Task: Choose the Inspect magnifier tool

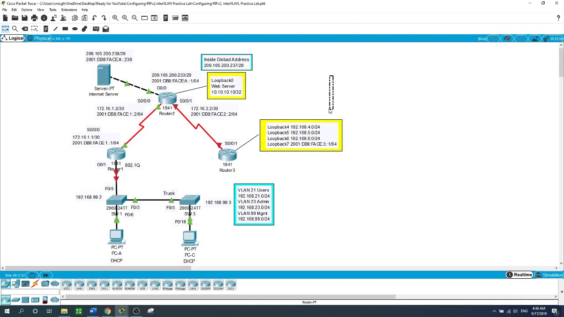Action: pyautogui.click(x=15, y=29)
